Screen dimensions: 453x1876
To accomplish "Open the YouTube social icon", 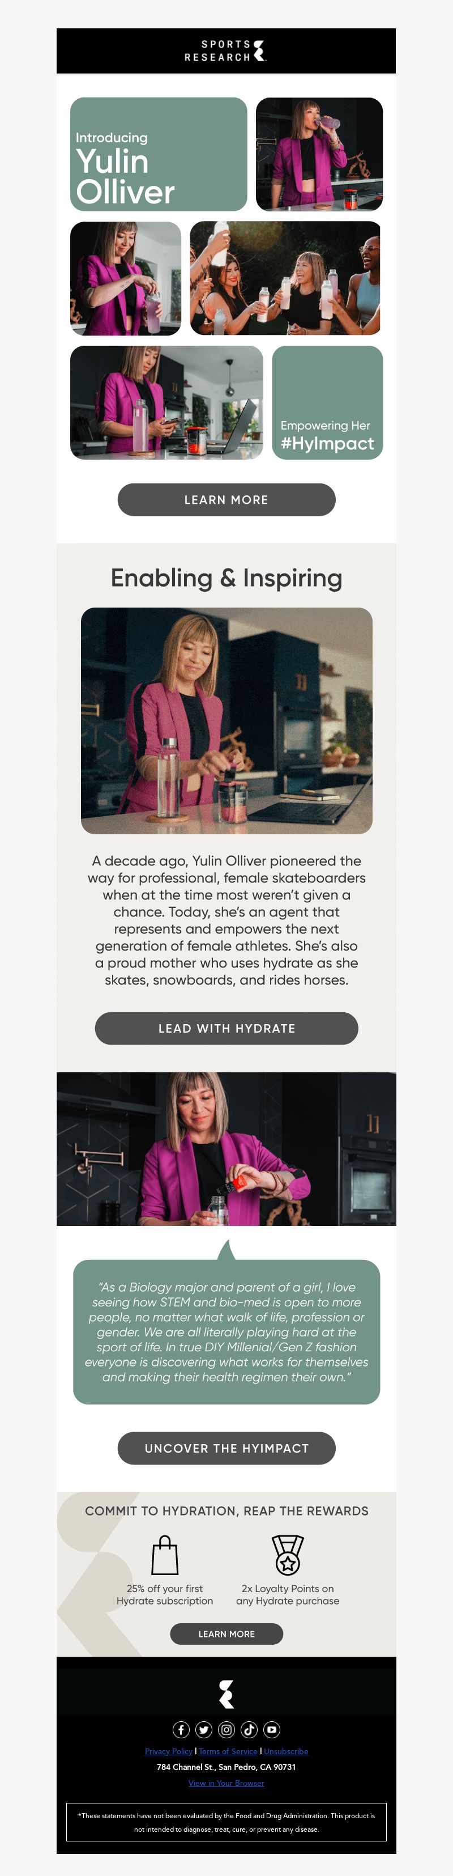I will pos(271,1730).
